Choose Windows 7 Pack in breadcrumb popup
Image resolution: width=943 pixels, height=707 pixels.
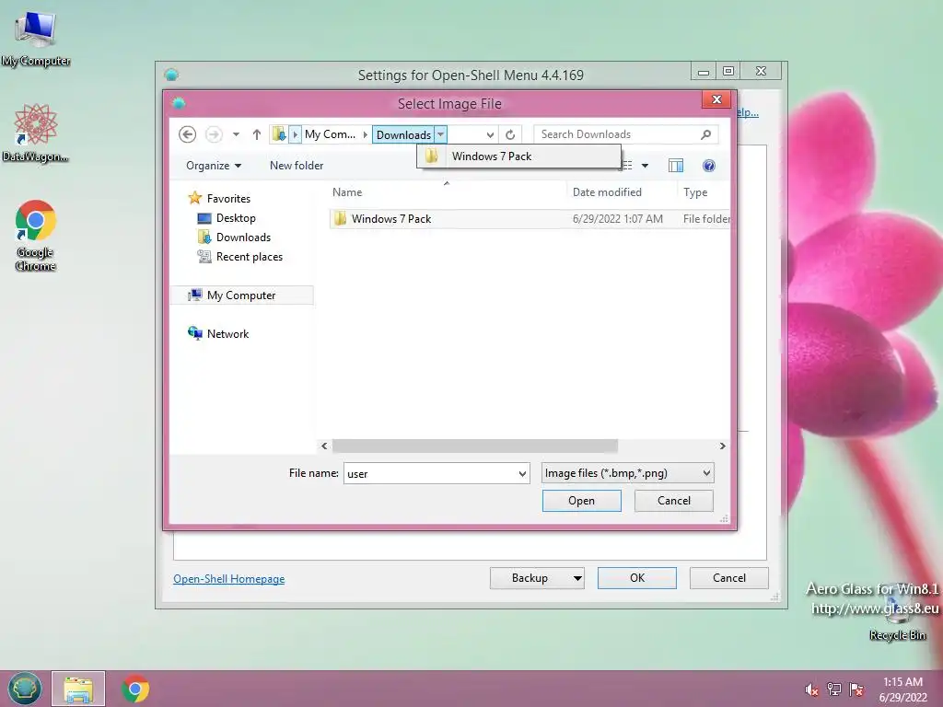[518, 156]
